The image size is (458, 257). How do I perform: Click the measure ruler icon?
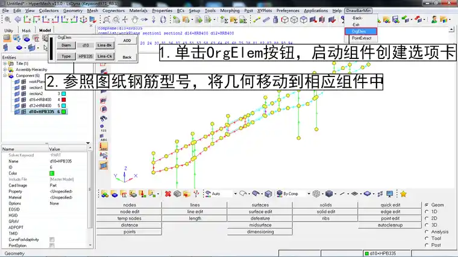click(x=266, y=19)
